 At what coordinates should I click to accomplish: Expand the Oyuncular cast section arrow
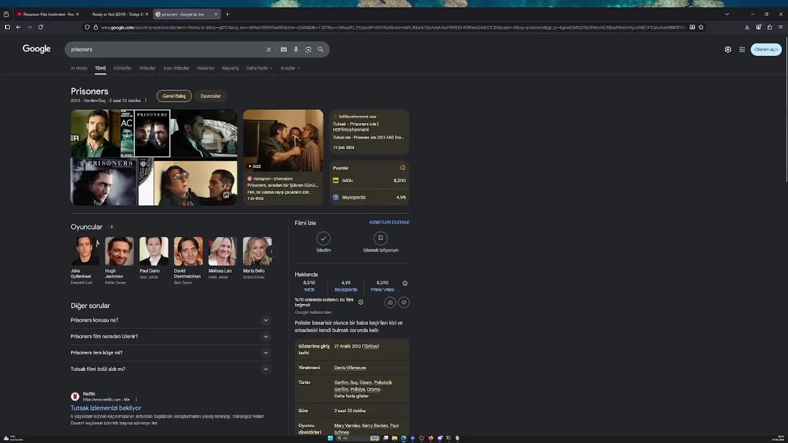tap(111, 227)
